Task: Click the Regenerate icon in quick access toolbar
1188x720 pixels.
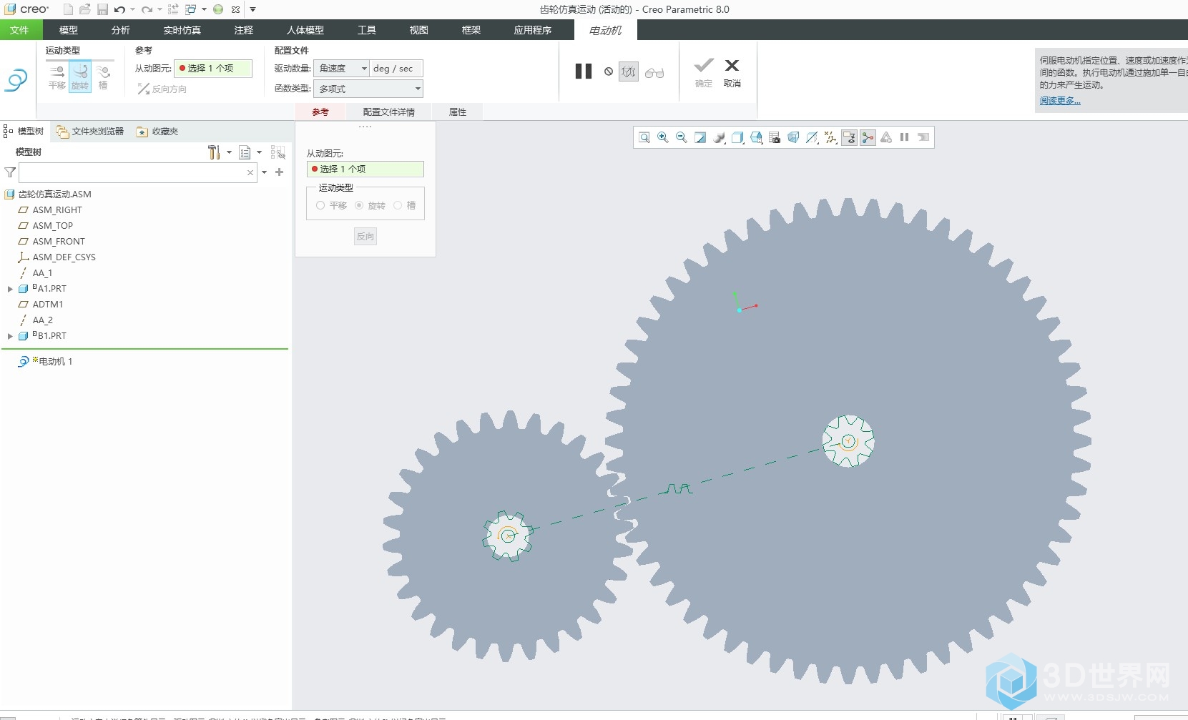Action: [173, 9]
